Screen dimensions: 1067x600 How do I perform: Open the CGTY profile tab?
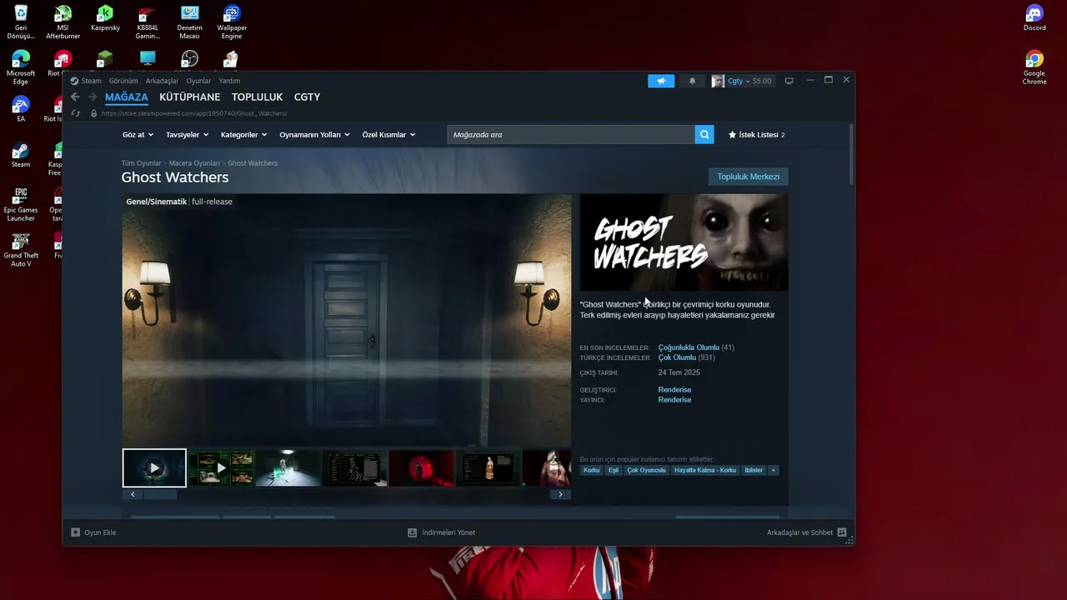307,97
